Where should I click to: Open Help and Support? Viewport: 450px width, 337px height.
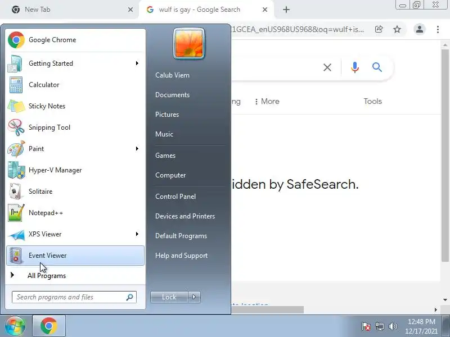point(181,256)
